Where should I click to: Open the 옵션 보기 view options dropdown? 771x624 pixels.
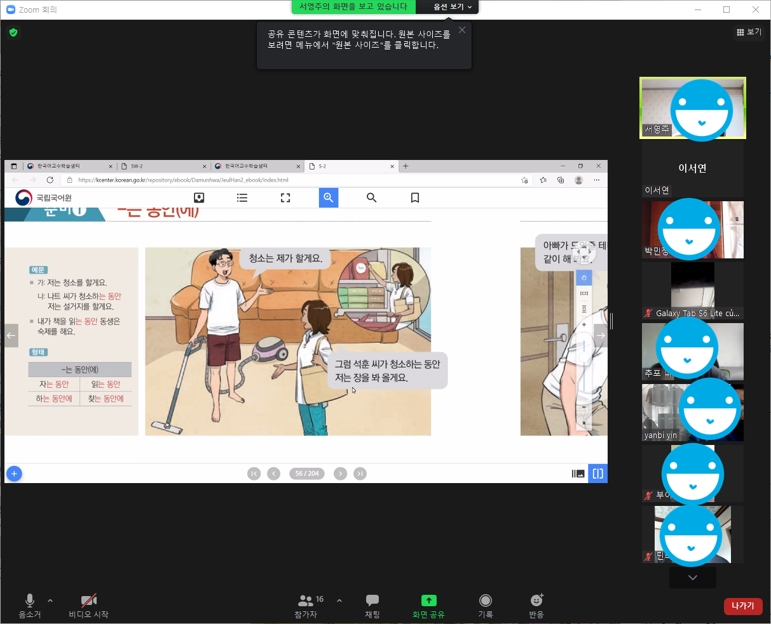coord(453,6)
